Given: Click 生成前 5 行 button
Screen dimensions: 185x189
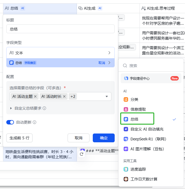Looking at the screenshot, I should 19,138.
